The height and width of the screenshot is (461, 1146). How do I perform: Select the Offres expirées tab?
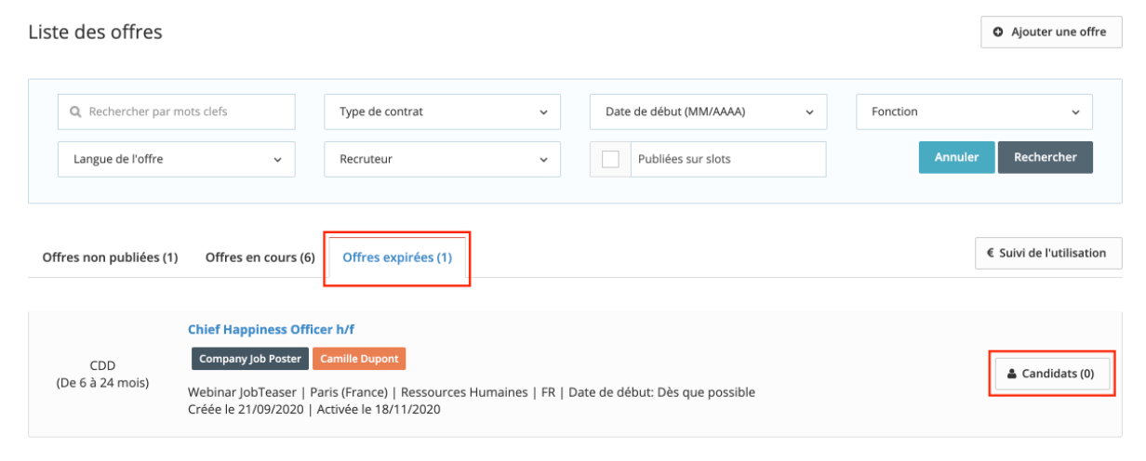coord(397,257)
